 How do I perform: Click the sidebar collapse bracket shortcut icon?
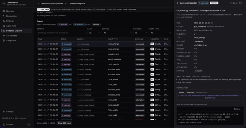click(29, 125)
